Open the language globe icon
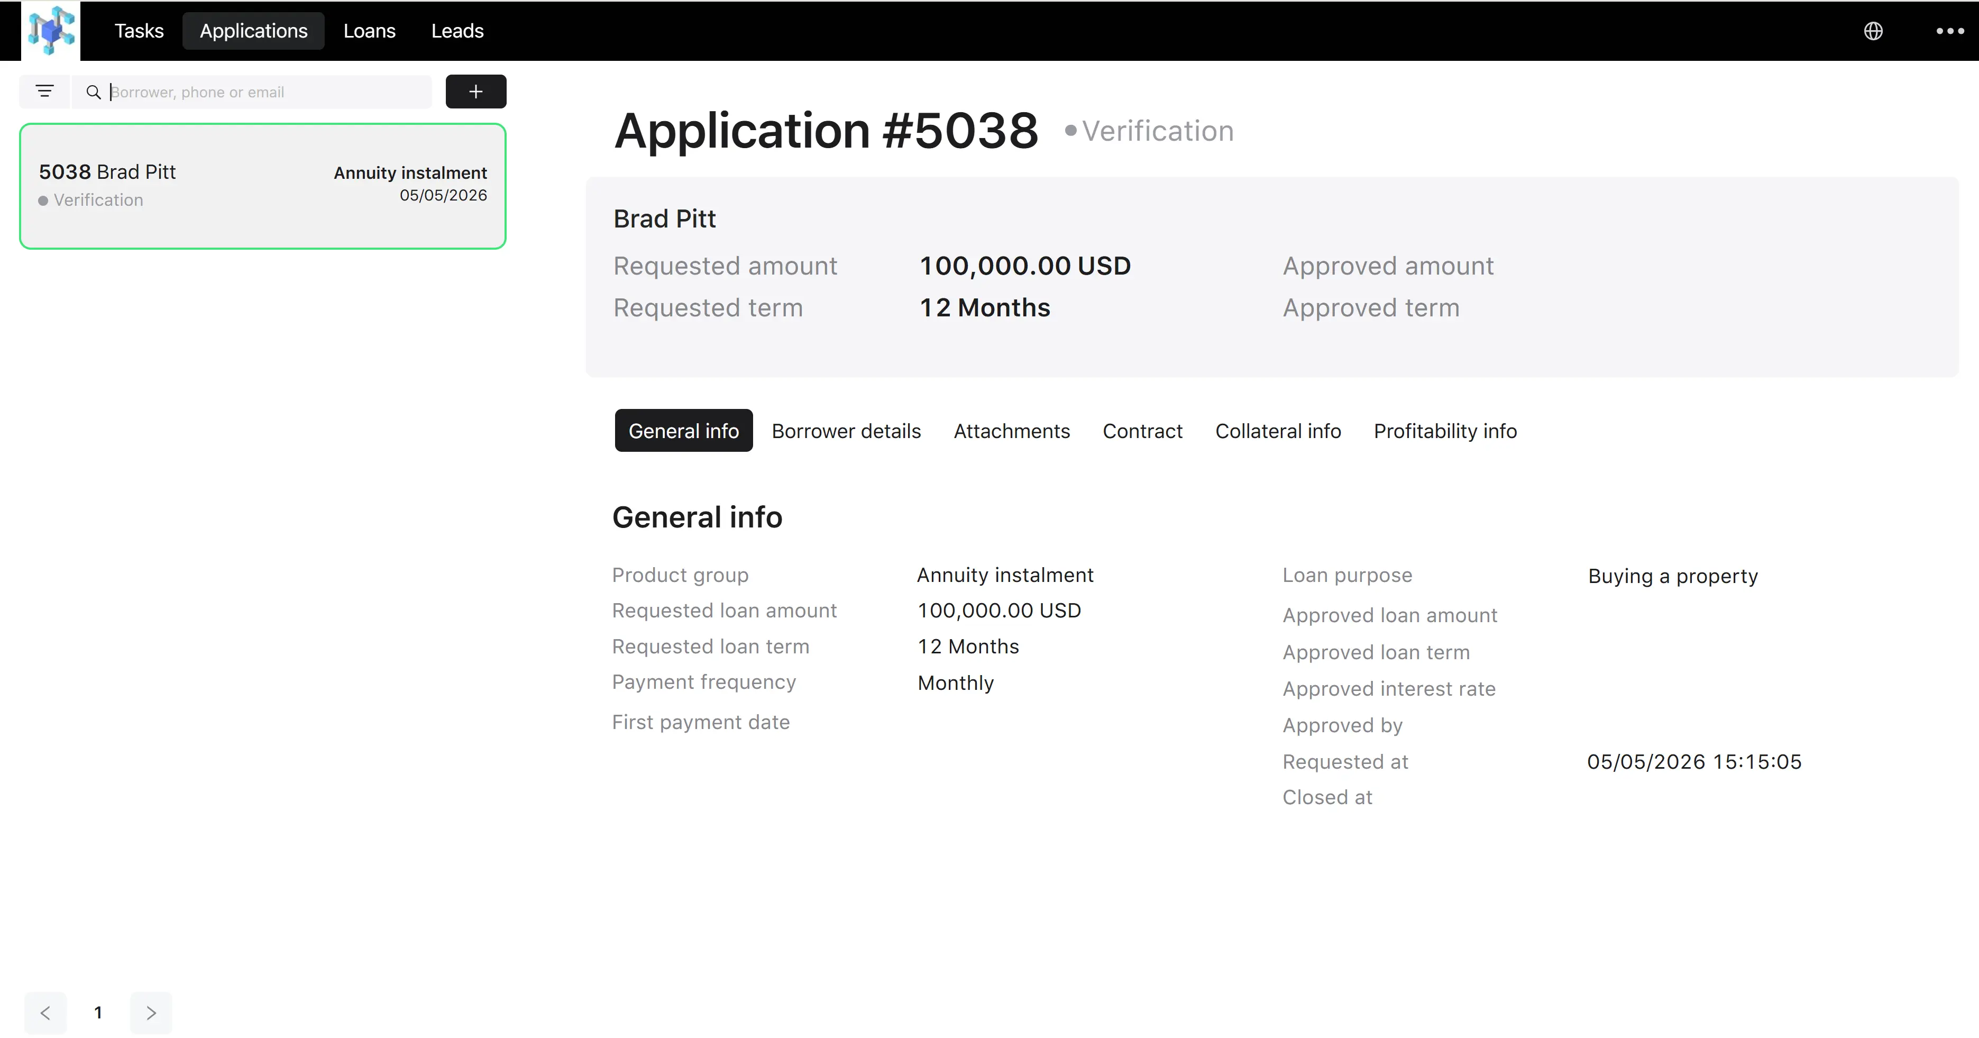 point(1873,31)
